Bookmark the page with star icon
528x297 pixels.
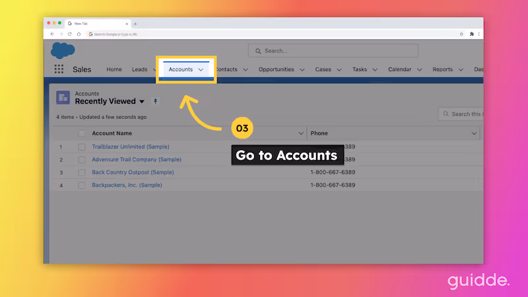pos(461,34)
